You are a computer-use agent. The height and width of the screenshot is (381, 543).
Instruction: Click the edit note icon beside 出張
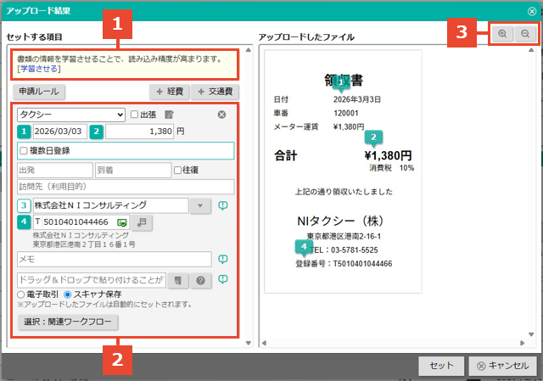coord(170,115)
